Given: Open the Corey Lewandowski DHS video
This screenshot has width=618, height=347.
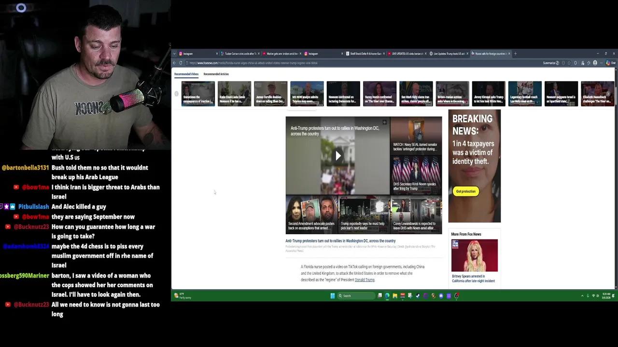Looking at the screenshot, I should [416, 214].
